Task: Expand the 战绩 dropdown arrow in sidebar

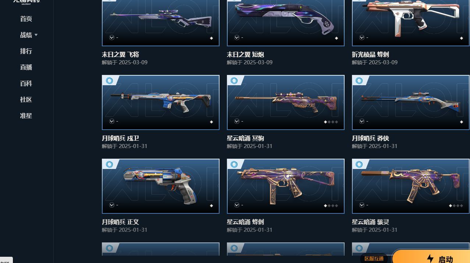Action: [x=36, y=35]
